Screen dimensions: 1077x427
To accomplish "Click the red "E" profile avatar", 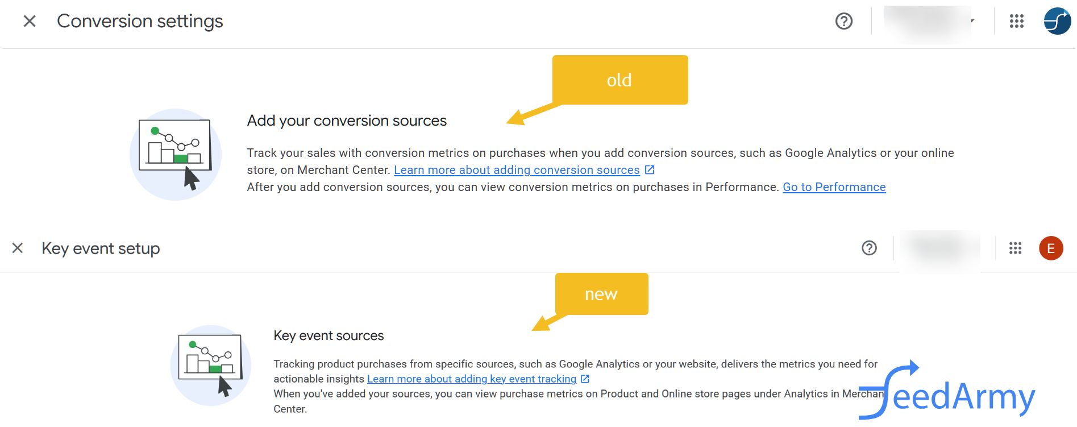I will 1051,248.
